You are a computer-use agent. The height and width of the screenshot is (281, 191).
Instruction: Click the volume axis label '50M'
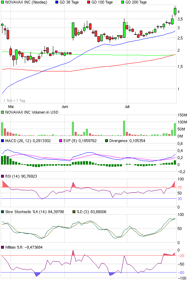pyautogui.click(x=181, y=129)
